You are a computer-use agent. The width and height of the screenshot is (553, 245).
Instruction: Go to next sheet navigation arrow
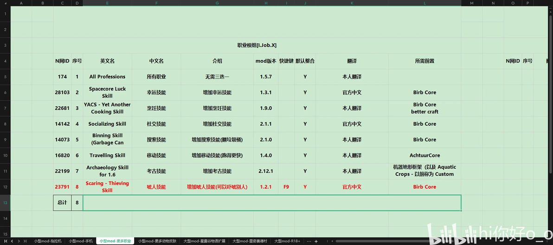click(x=19, y=241)
